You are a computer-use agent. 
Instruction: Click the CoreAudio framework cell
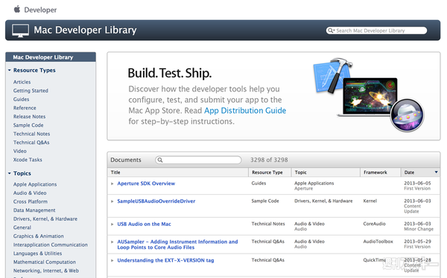click(x=374, y=224)
